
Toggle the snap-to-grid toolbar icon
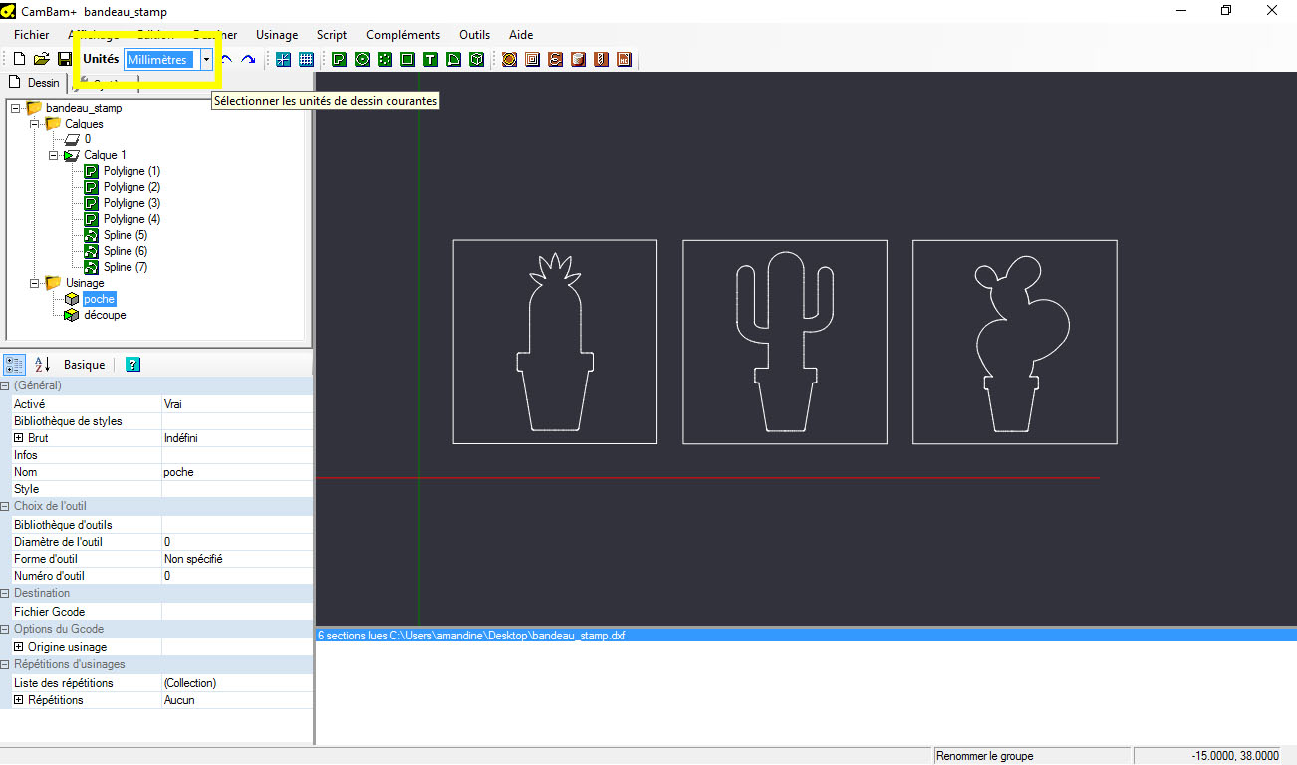[x=284, y=60]
